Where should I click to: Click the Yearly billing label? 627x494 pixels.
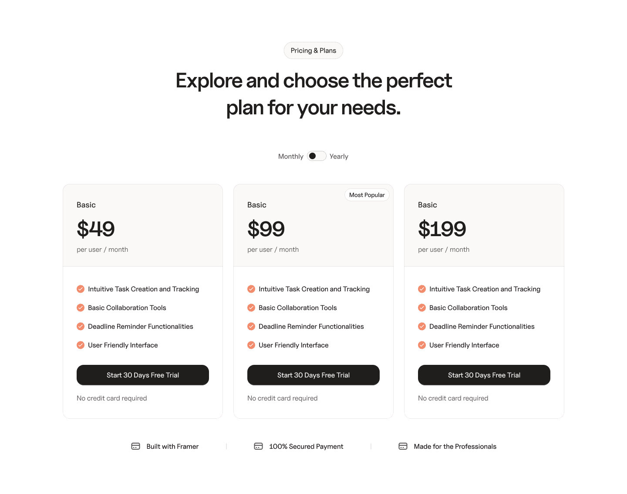pyautogui.click(x=339, y=156)
